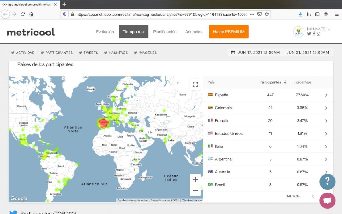
Task: Open LaNuciaES account dropdown
Action: (x=329, y=29)
